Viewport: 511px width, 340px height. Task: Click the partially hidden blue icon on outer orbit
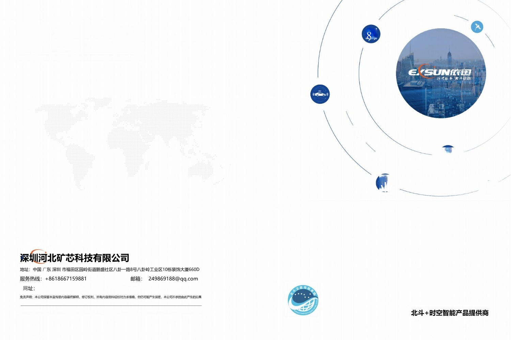[x=383, y=183]
